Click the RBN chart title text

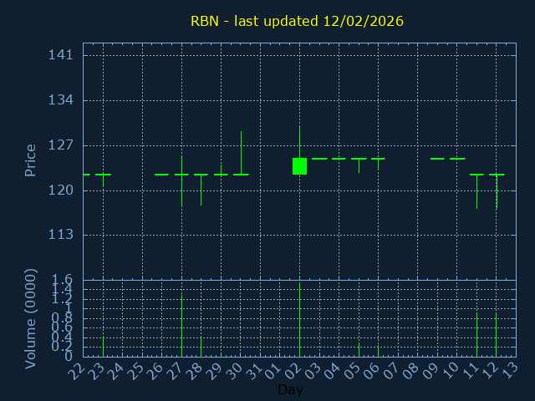297,21
